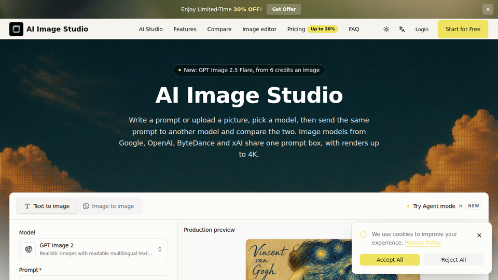Open the Privacy Policy link
The width and height of the screenshot is (498, 280).
tap(422, 243)
